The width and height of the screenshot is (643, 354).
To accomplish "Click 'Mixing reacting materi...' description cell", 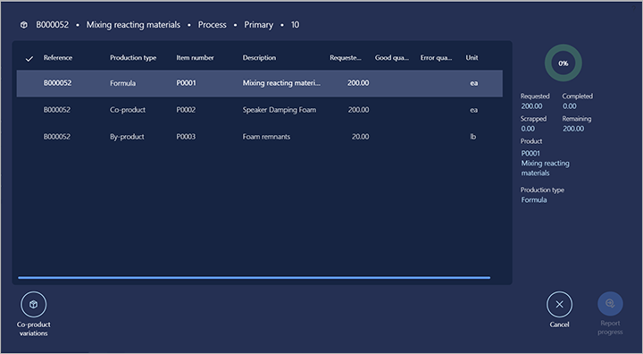I will click(281, 83).
